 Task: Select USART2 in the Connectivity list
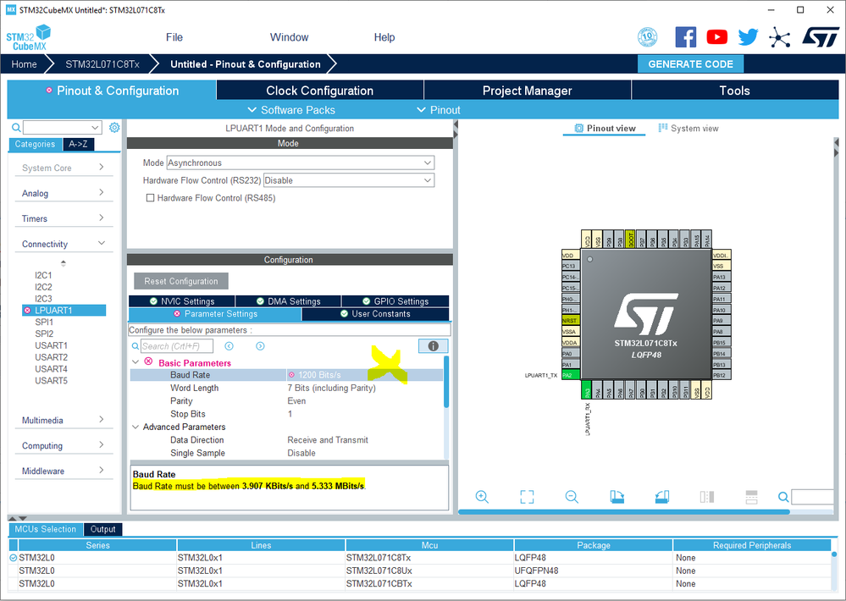(x=52, y=357)
